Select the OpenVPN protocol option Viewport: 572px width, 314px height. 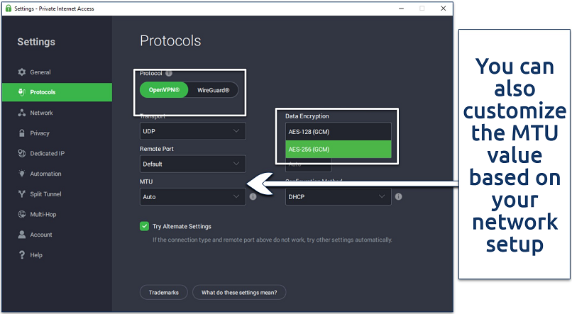(x=164, y=90)
